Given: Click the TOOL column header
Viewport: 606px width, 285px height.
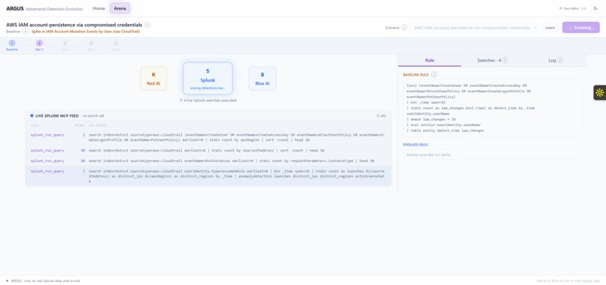Looking at the screenshot, I should click(x=35, y=125).
